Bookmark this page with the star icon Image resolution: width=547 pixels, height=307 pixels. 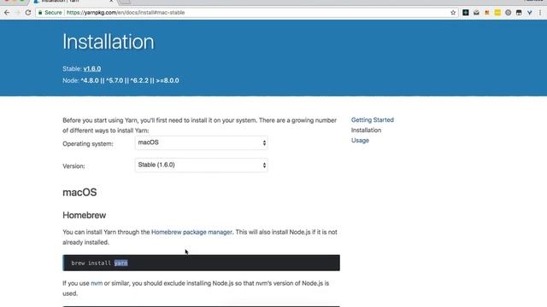pos(453,13)
